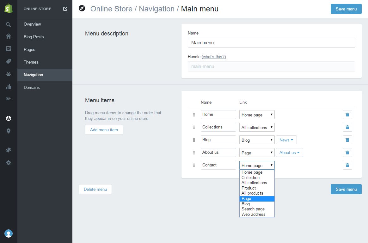Open Reports using the bar chart icon
Viewport: 368px width, 243px height.
pyautogui.click(x=9, y=87)
